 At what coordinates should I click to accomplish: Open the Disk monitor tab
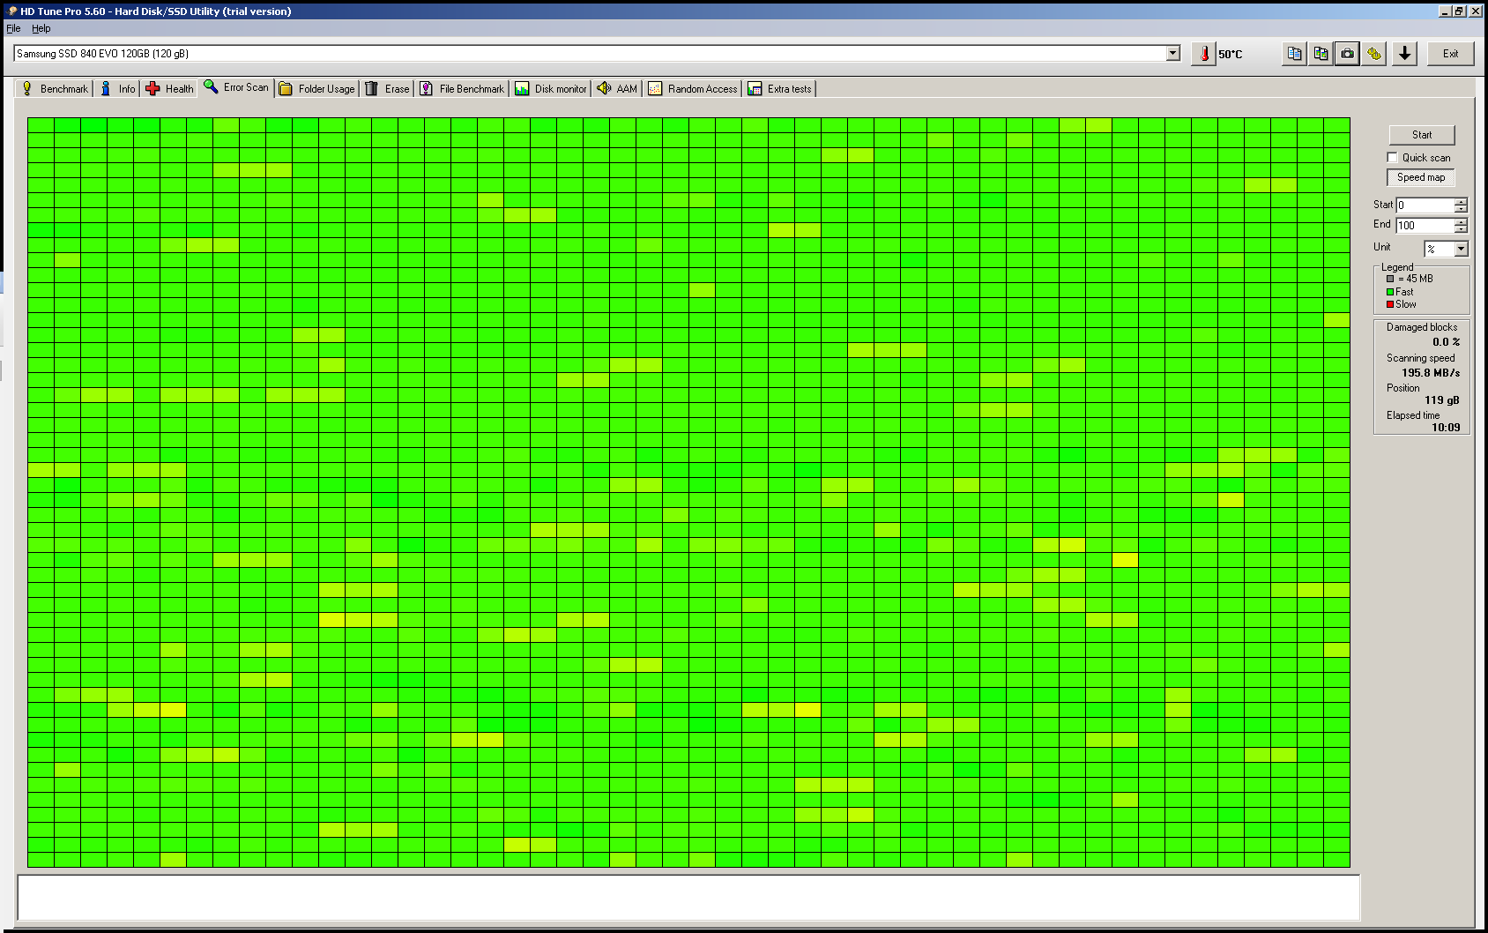tap(551, 88)
